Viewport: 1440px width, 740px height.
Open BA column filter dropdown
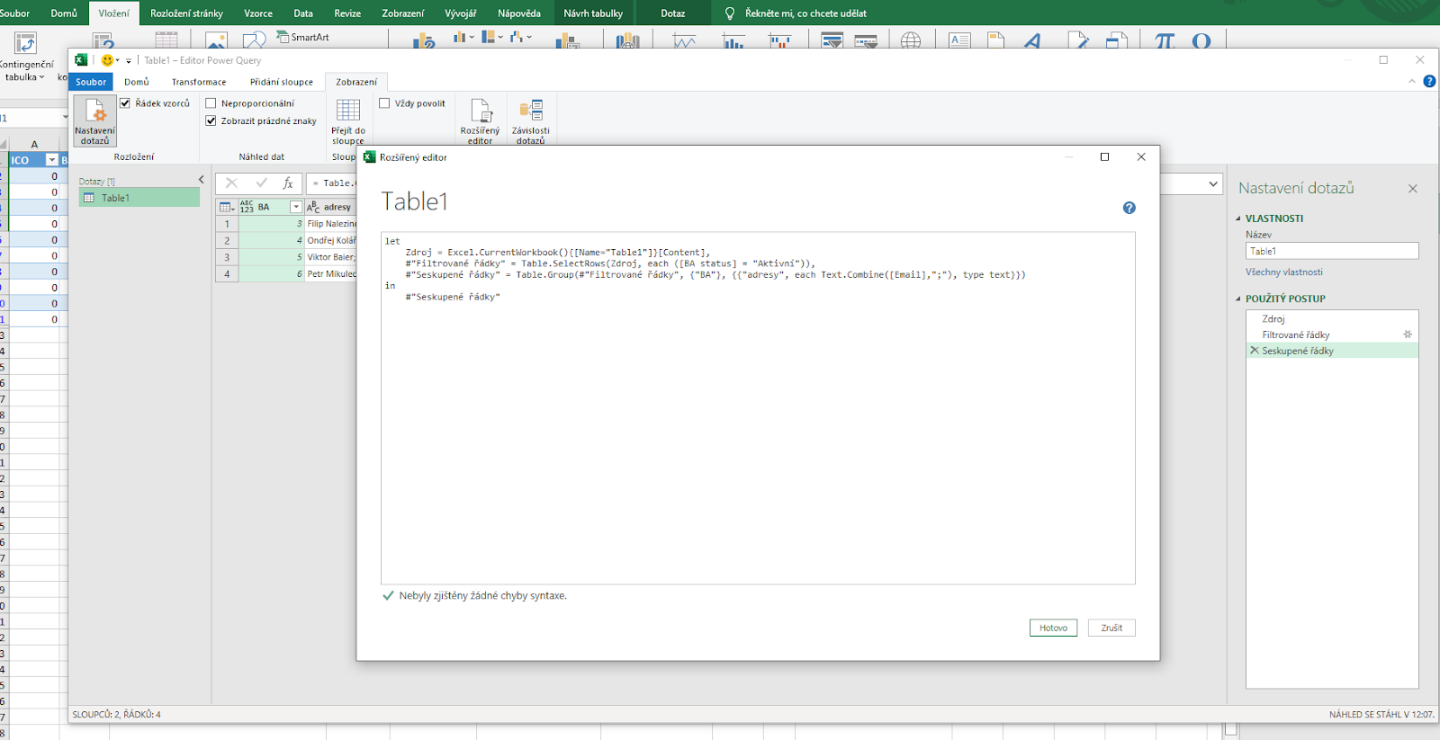point(295,207)
